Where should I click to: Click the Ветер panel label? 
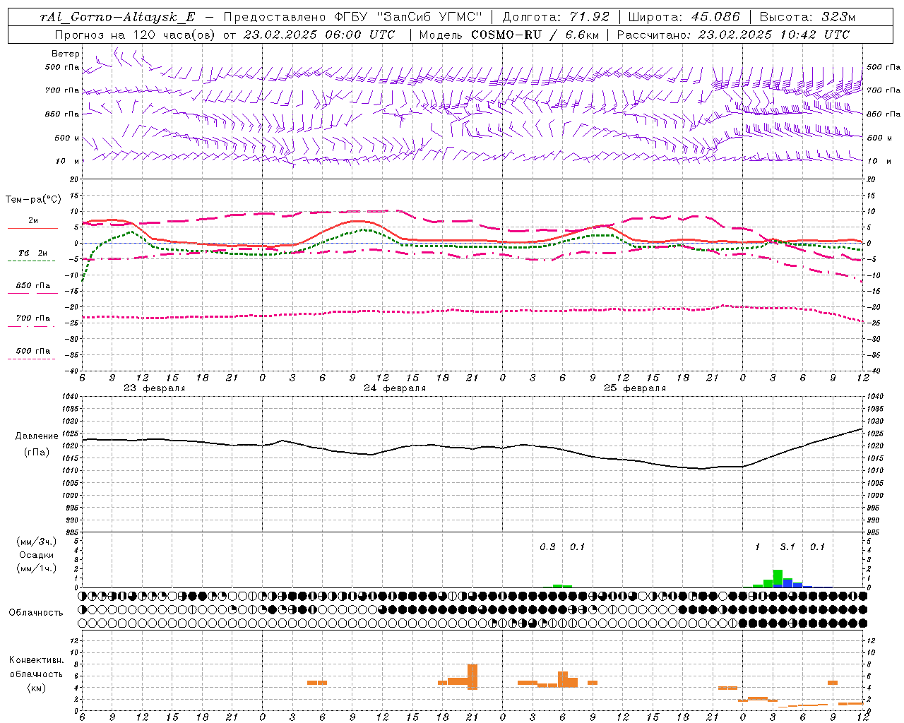[66, 54]
